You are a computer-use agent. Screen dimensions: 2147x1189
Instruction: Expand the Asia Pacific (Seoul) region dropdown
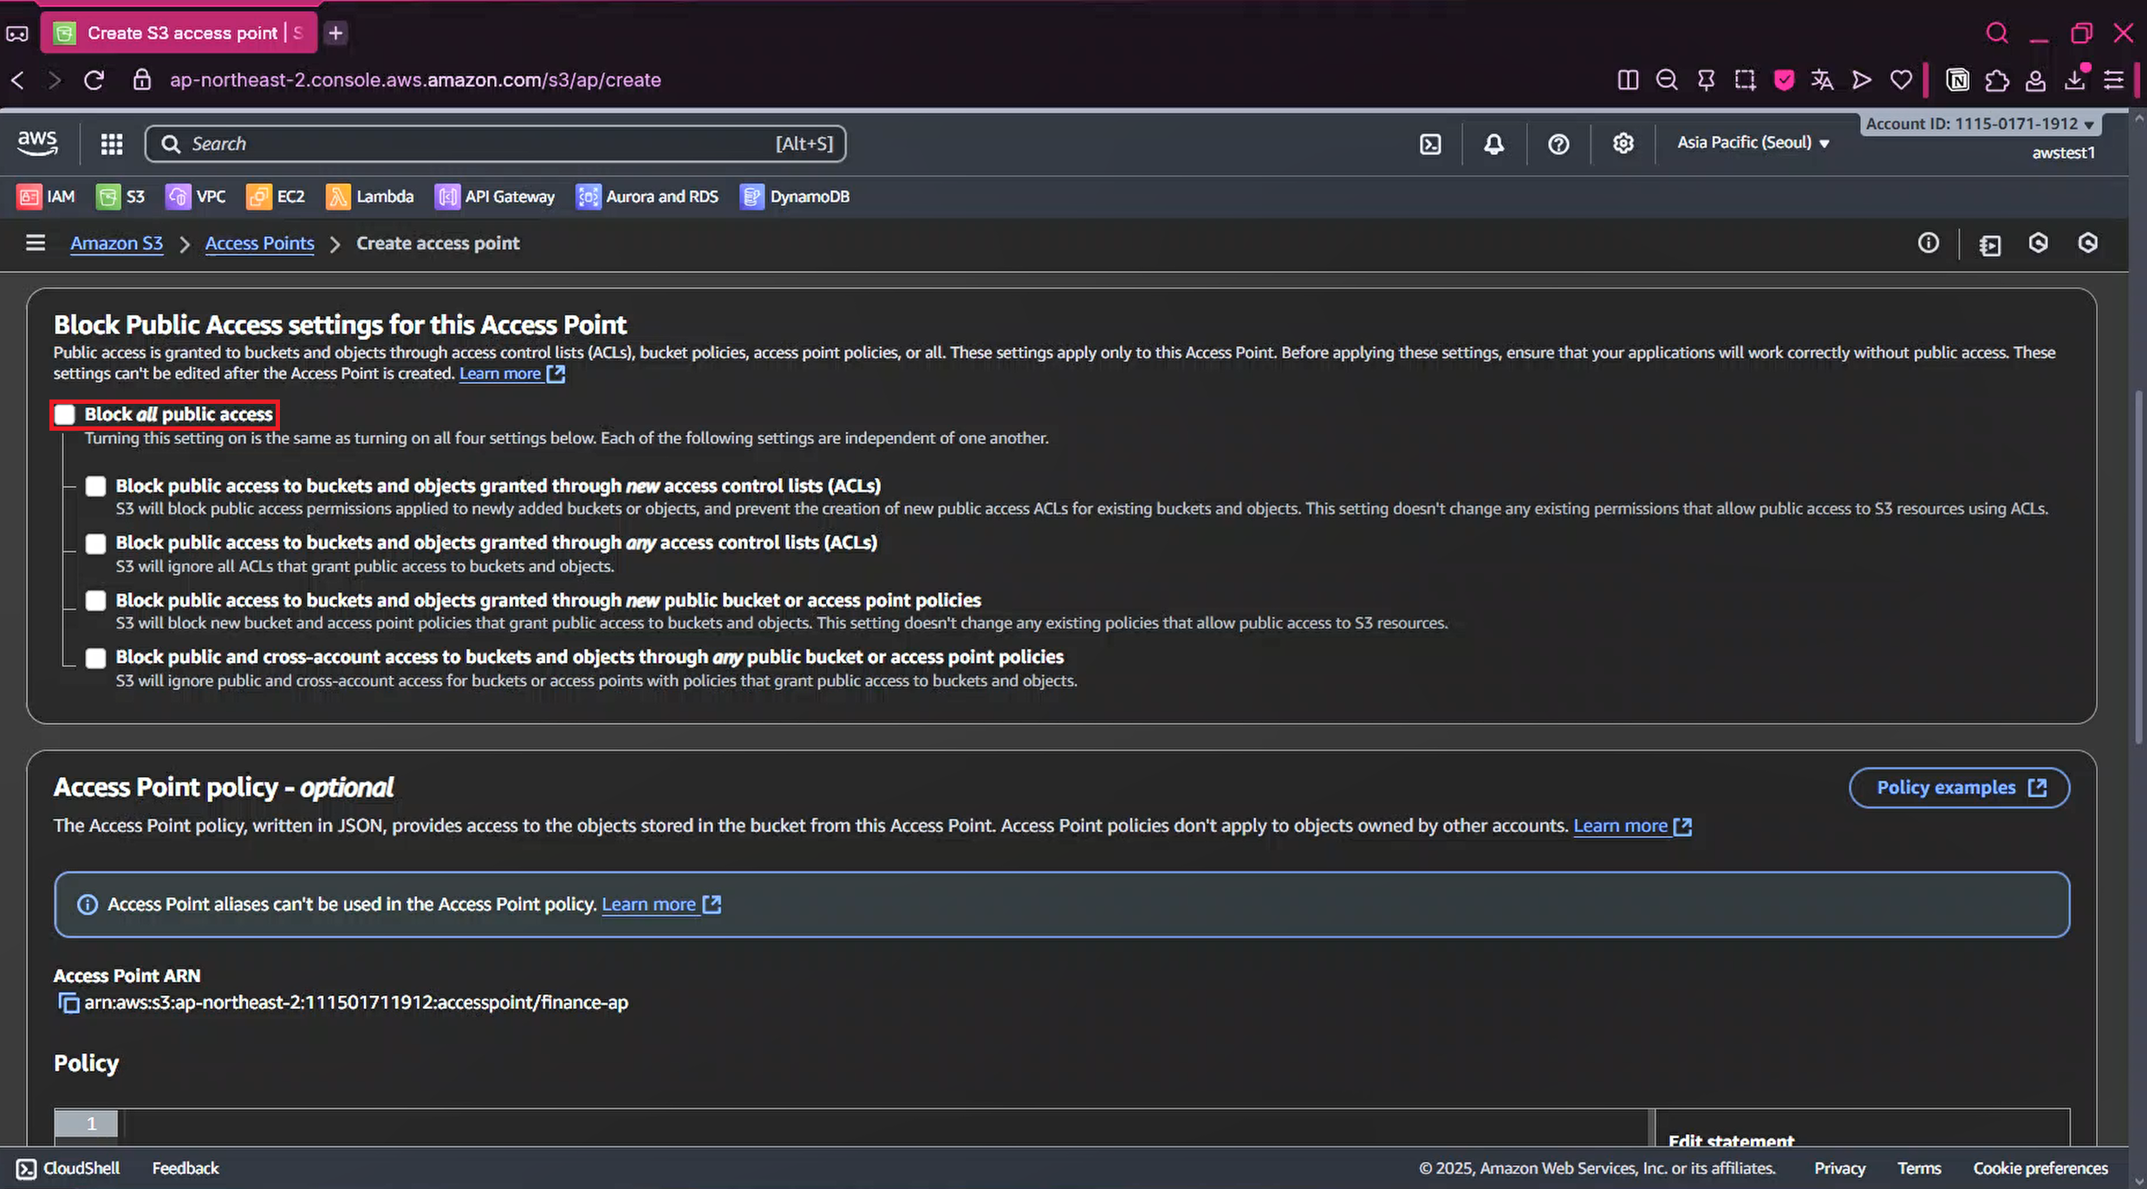pyautogui.click(x=1753, y=143)
